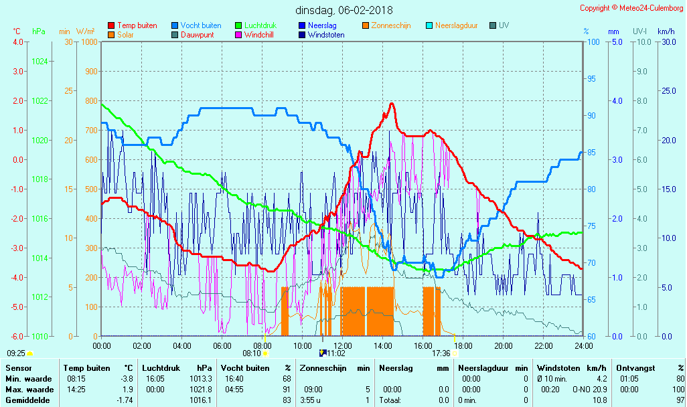This screenshot has height=407, width=687.
Task: Click the Dauwpunt legend label
Action: (x=197, y=35)
